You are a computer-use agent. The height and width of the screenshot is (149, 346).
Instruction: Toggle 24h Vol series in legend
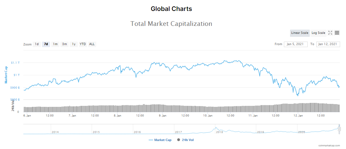click(185, 140)
